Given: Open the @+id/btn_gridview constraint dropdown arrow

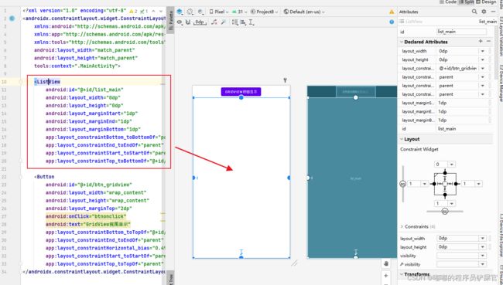Looking at the screenshot, I should pyautogui.click(x=482, y=68).
